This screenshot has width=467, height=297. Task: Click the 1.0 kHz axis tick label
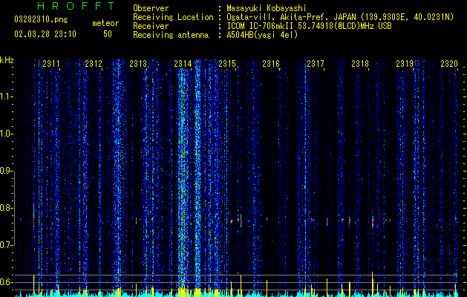(x=6, y=134)
